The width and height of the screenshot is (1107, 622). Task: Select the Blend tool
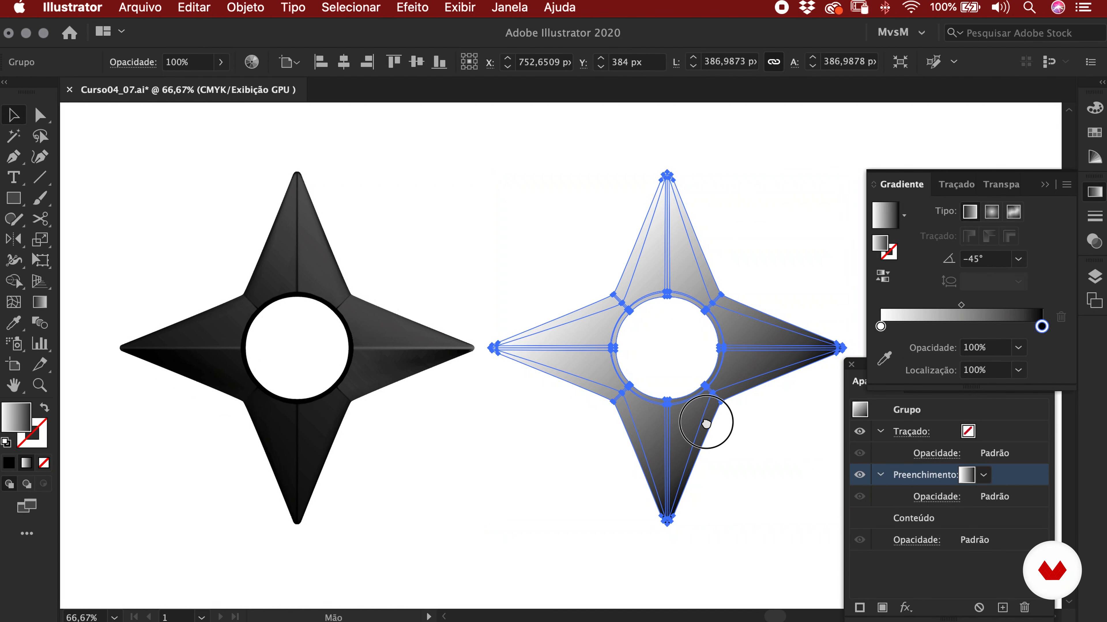(x=40, y=323)
